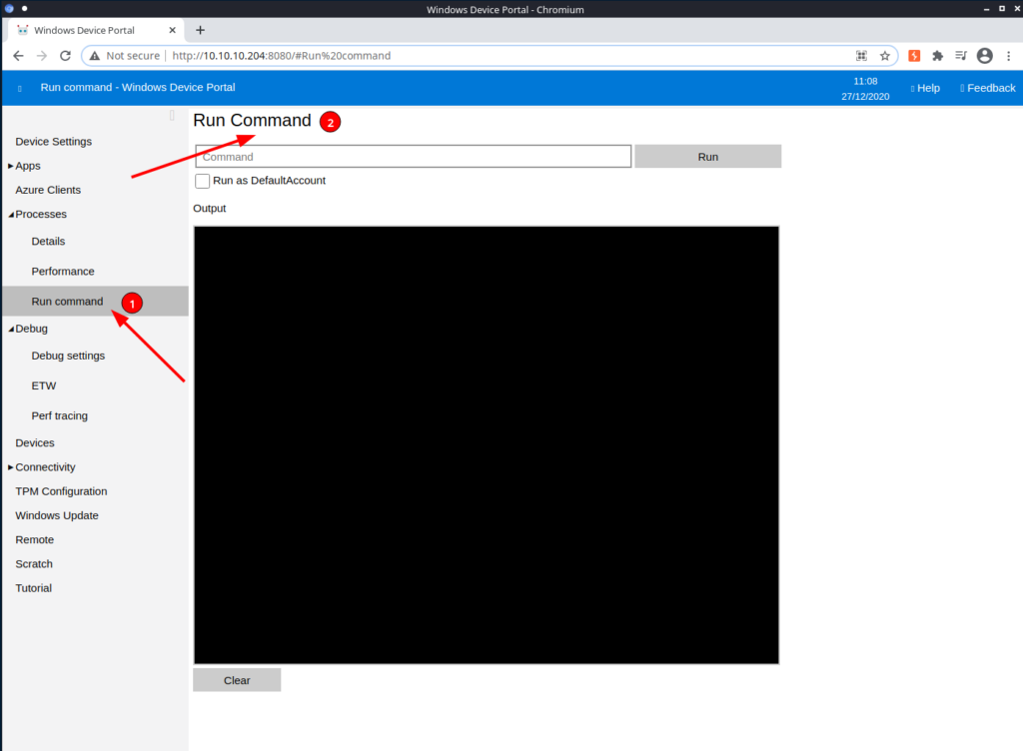The width and height of the screenshot is (1023, 751).
Task: Collapse the Debug section
Action: coord(11,330)
